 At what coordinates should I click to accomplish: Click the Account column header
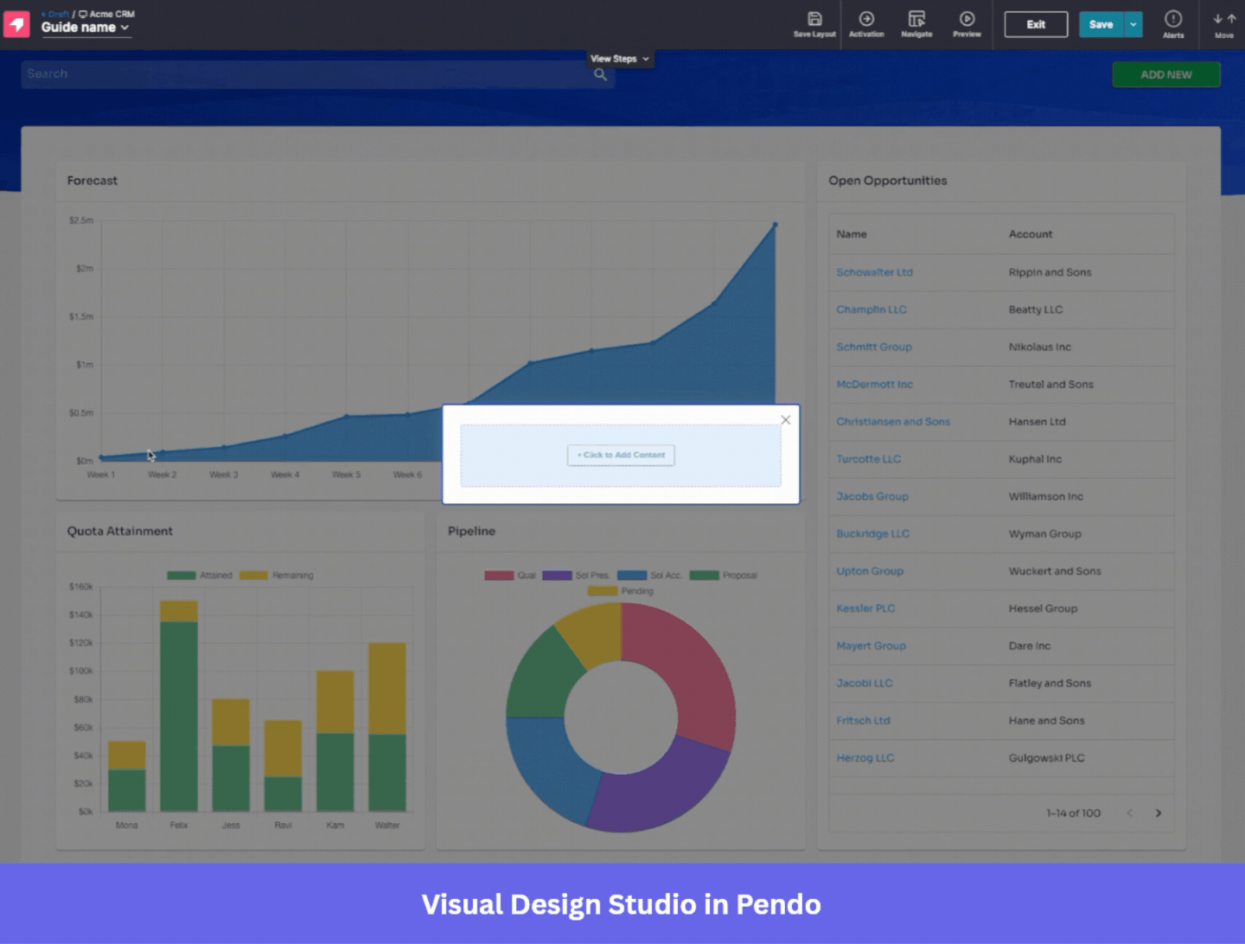point(1031,234)
